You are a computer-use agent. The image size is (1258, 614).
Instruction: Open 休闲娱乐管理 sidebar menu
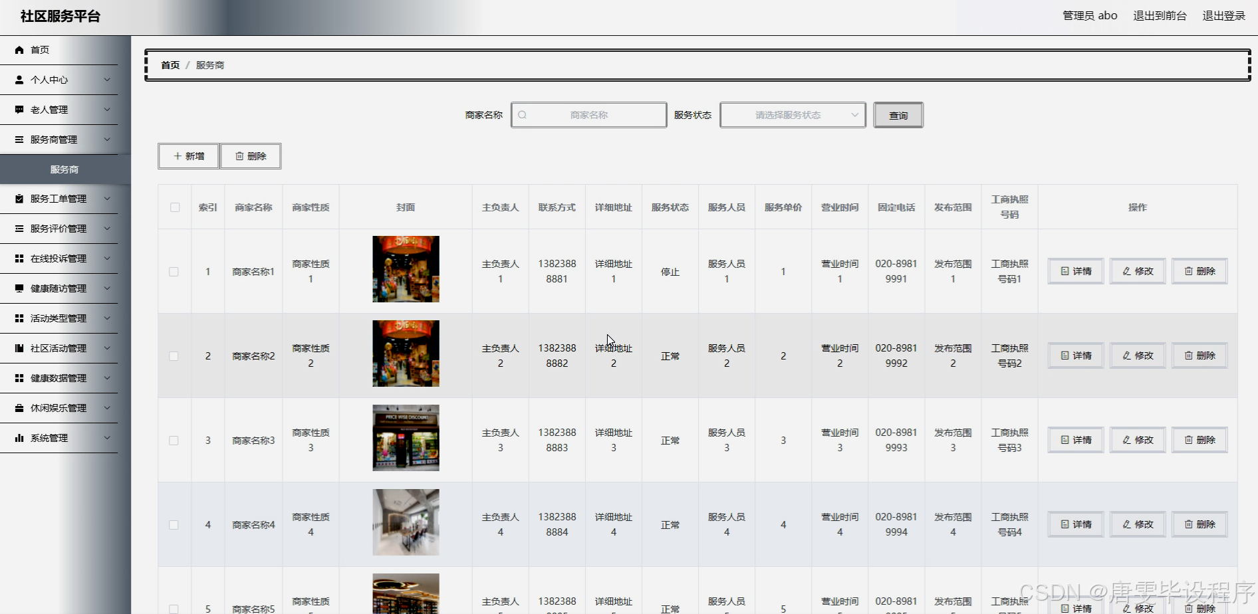click(x=59, y=408)
